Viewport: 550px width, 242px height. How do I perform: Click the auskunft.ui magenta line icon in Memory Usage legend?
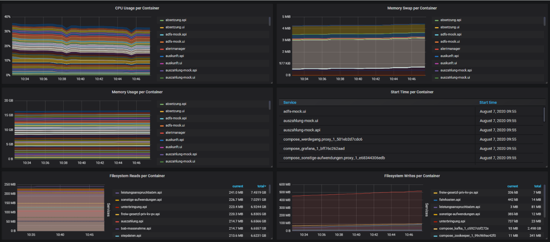pos(162,147)
